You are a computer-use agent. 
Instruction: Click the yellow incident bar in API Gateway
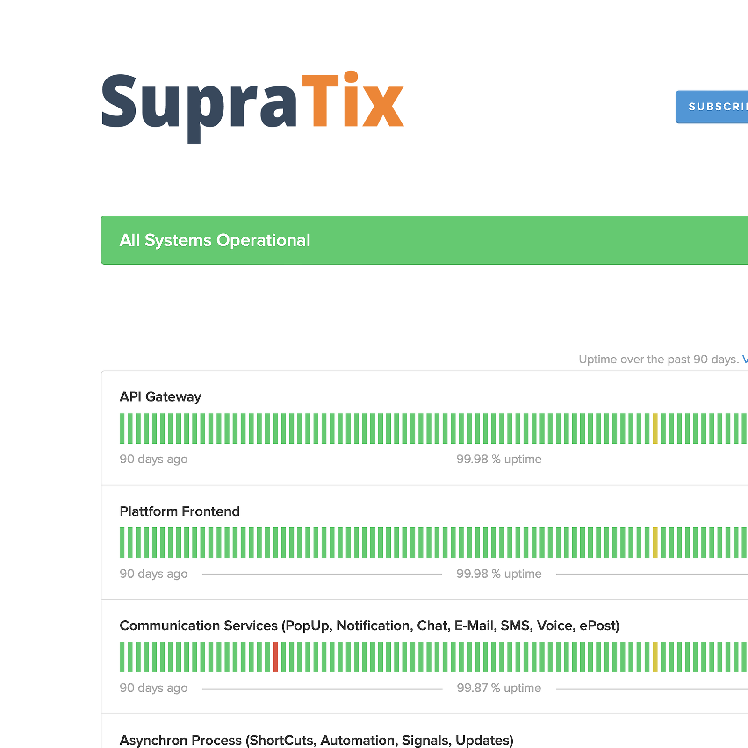655,429
